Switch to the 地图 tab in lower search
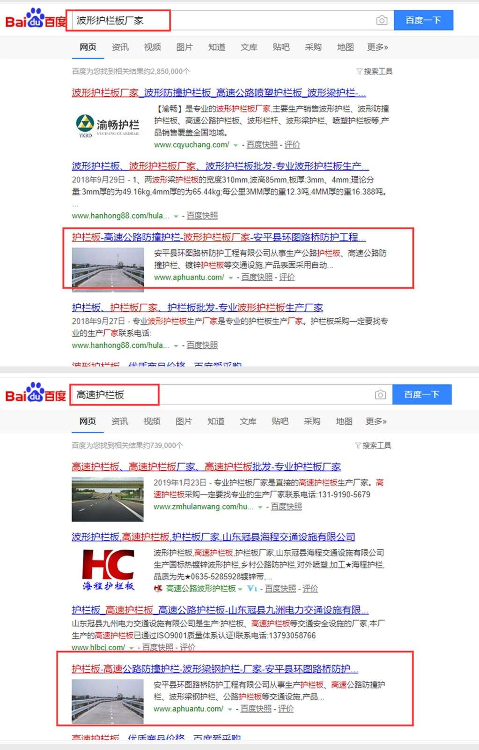Viewport: 479px width, 750px height. [344, 421]
